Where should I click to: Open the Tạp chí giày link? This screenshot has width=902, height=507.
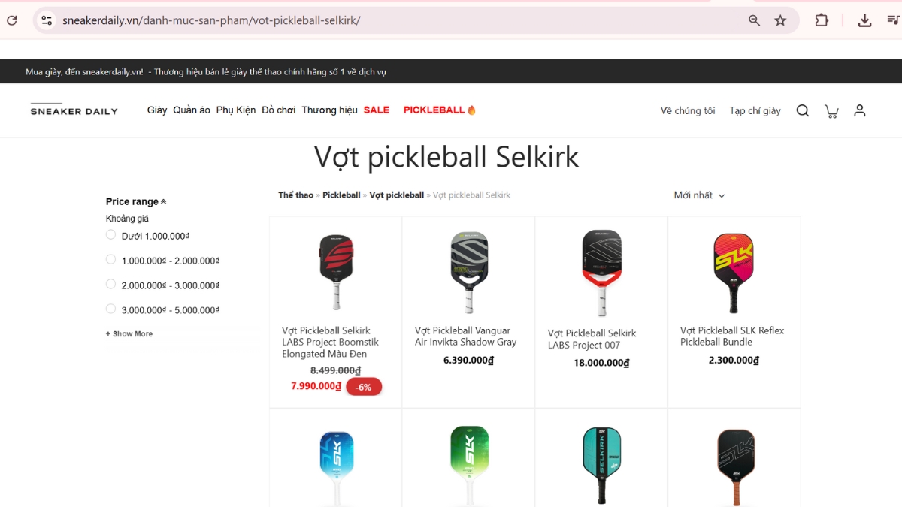(755, 110)
